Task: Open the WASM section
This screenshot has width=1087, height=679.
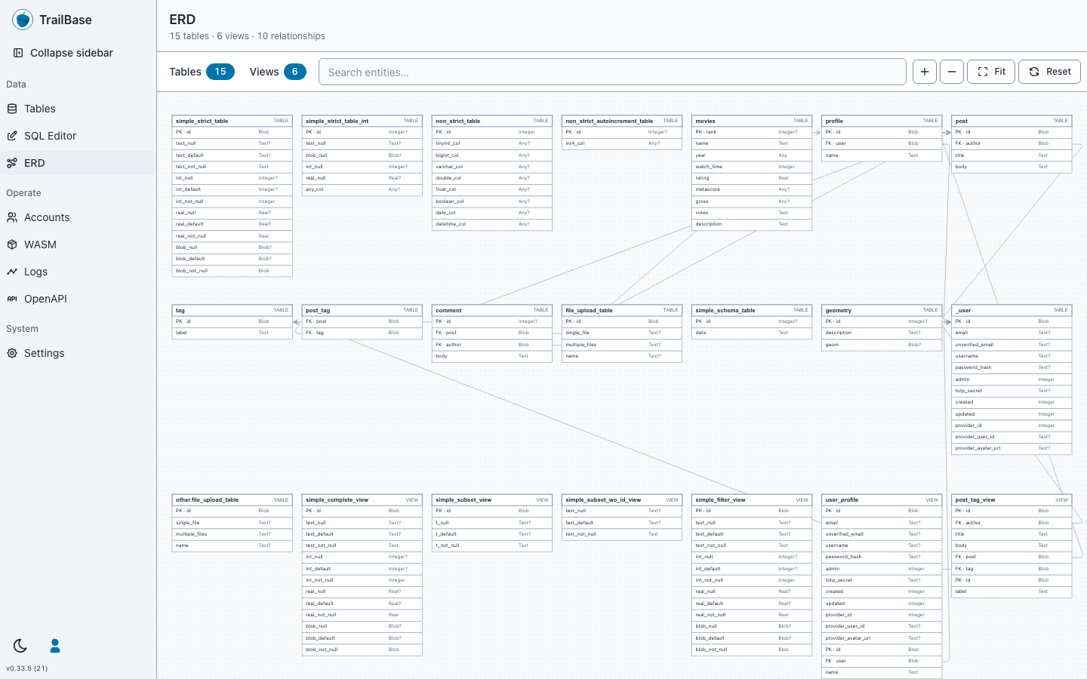Action: [79, 244]
